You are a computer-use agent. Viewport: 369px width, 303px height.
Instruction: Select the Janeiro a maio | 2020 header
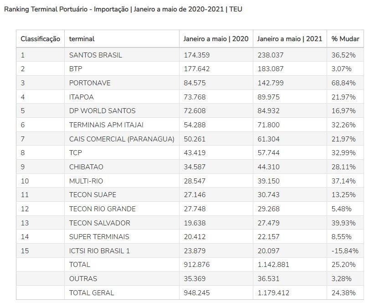(216, 39)
